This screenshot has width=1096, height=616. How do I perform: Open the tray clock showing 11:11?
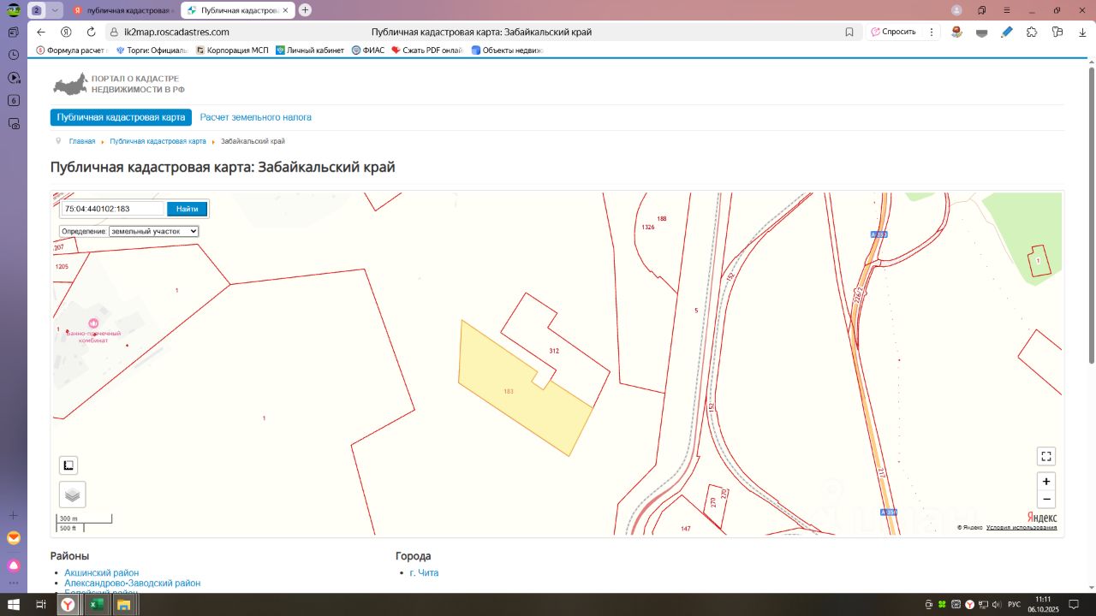click(x=1042, y=604)
